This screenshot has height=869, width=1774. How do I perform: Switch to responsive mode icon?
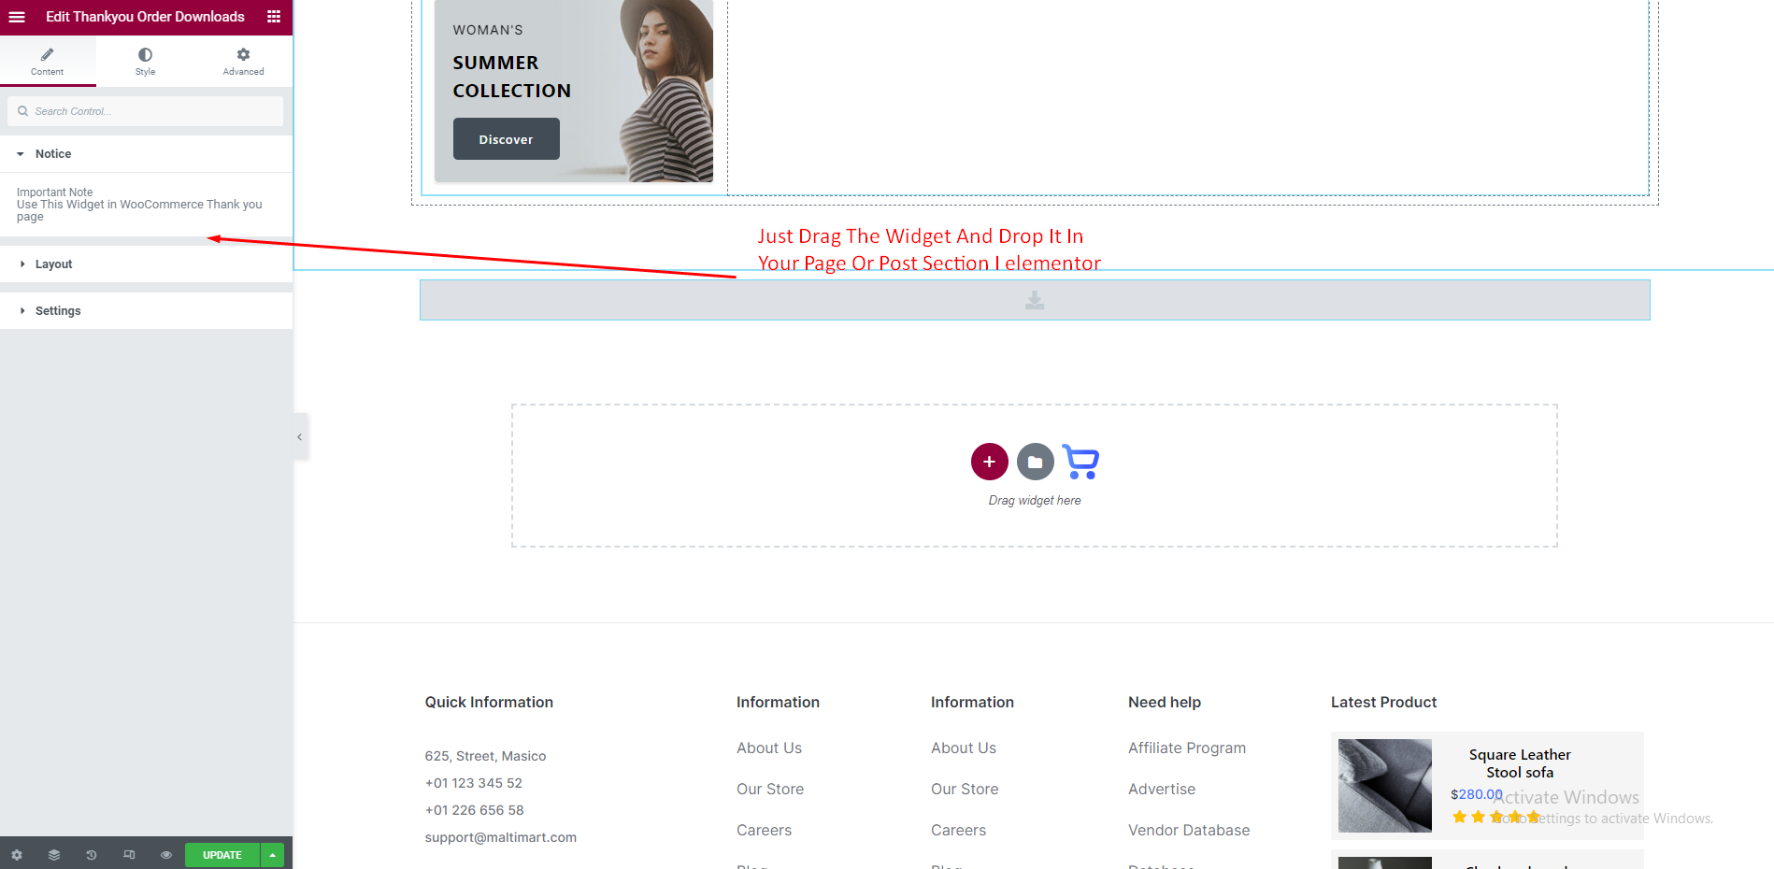tap(129, 855)
